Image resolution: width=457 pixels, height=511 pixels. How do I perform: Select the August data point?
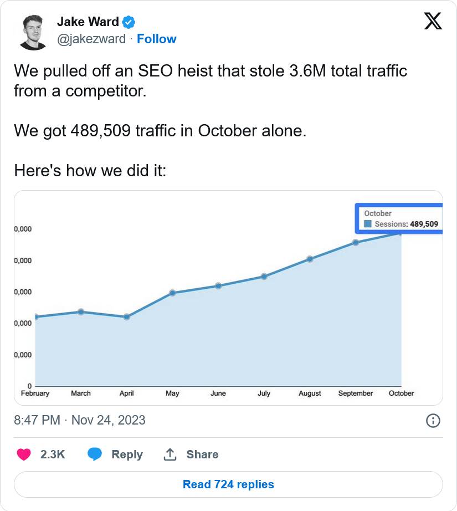pyautogui.click(x=310, y=259)
